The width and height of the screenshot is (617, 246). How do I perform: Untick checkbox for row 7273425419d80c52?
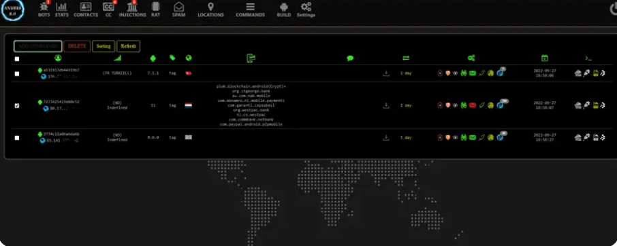16,105
